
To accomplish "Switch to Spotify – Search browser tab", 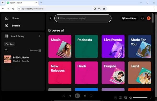I will (x=22, y=3).
